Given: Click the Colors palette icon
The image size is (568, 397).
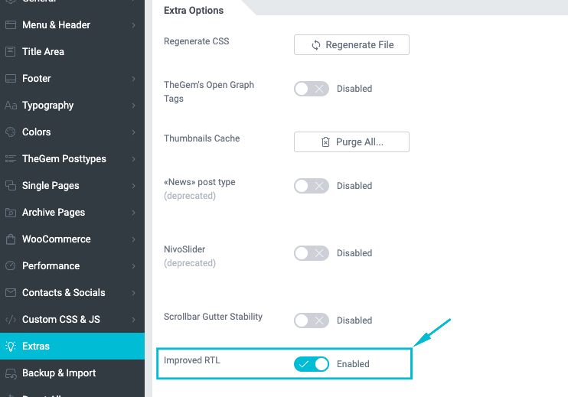Looking at the screenshot, I should tap(11, 132).
